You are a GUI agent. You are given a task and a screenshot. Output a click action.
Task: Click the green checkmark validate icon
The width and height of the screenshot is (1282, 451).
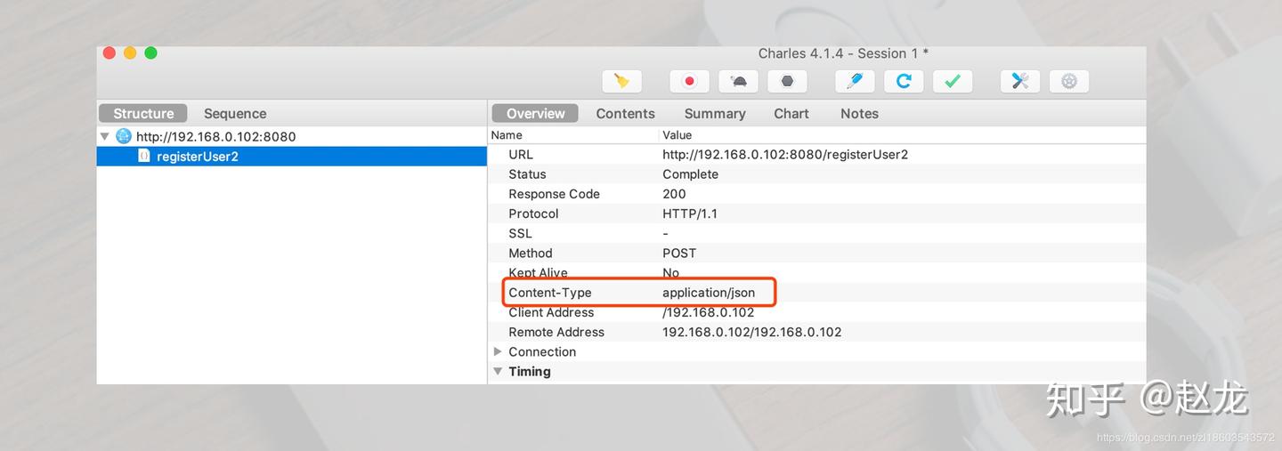pyautogui.click(x=953, y=81)
